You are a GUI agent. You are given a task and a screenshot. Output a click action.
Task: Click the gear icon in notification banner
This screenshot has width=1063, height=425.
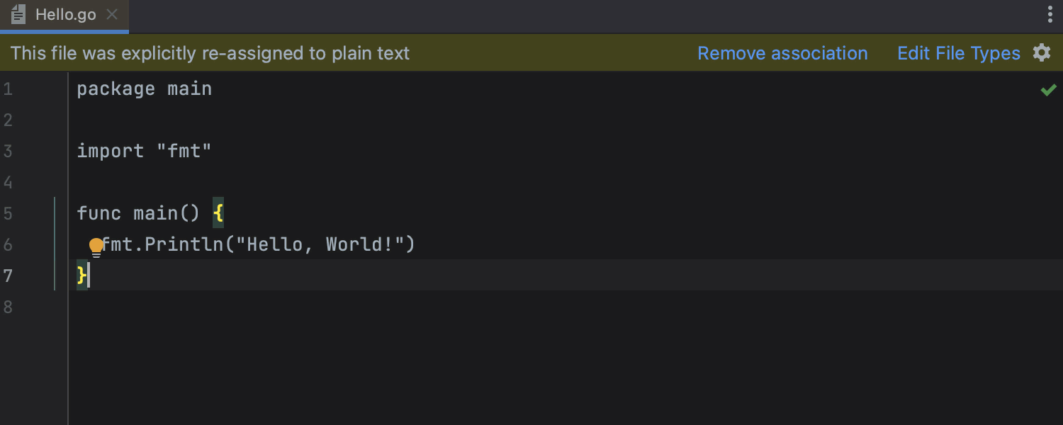point(1041,53)
